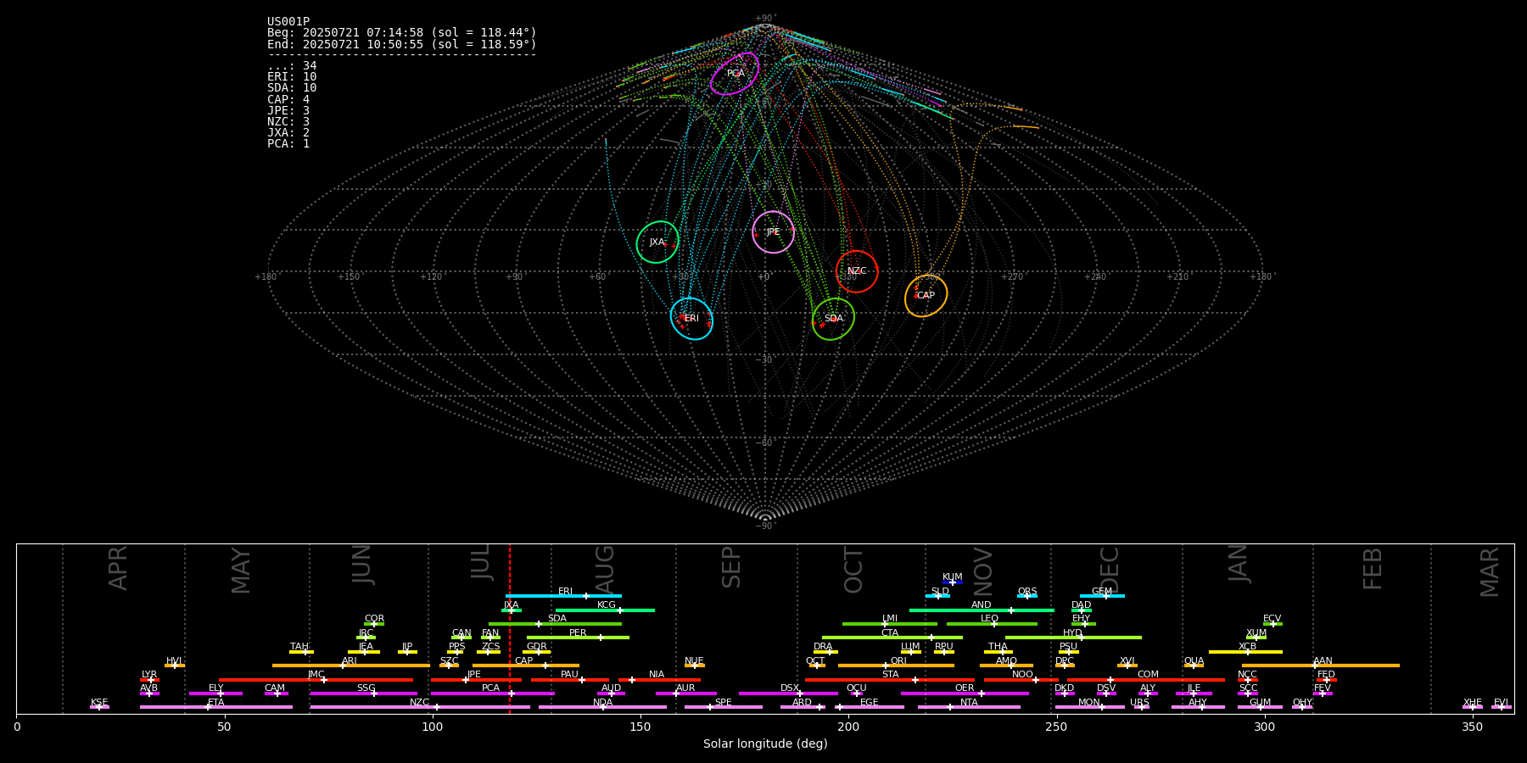Click the 'ERI: 10' legend entry
Viewport: 1527px width, 763px height.
click(x=292, y=77)
